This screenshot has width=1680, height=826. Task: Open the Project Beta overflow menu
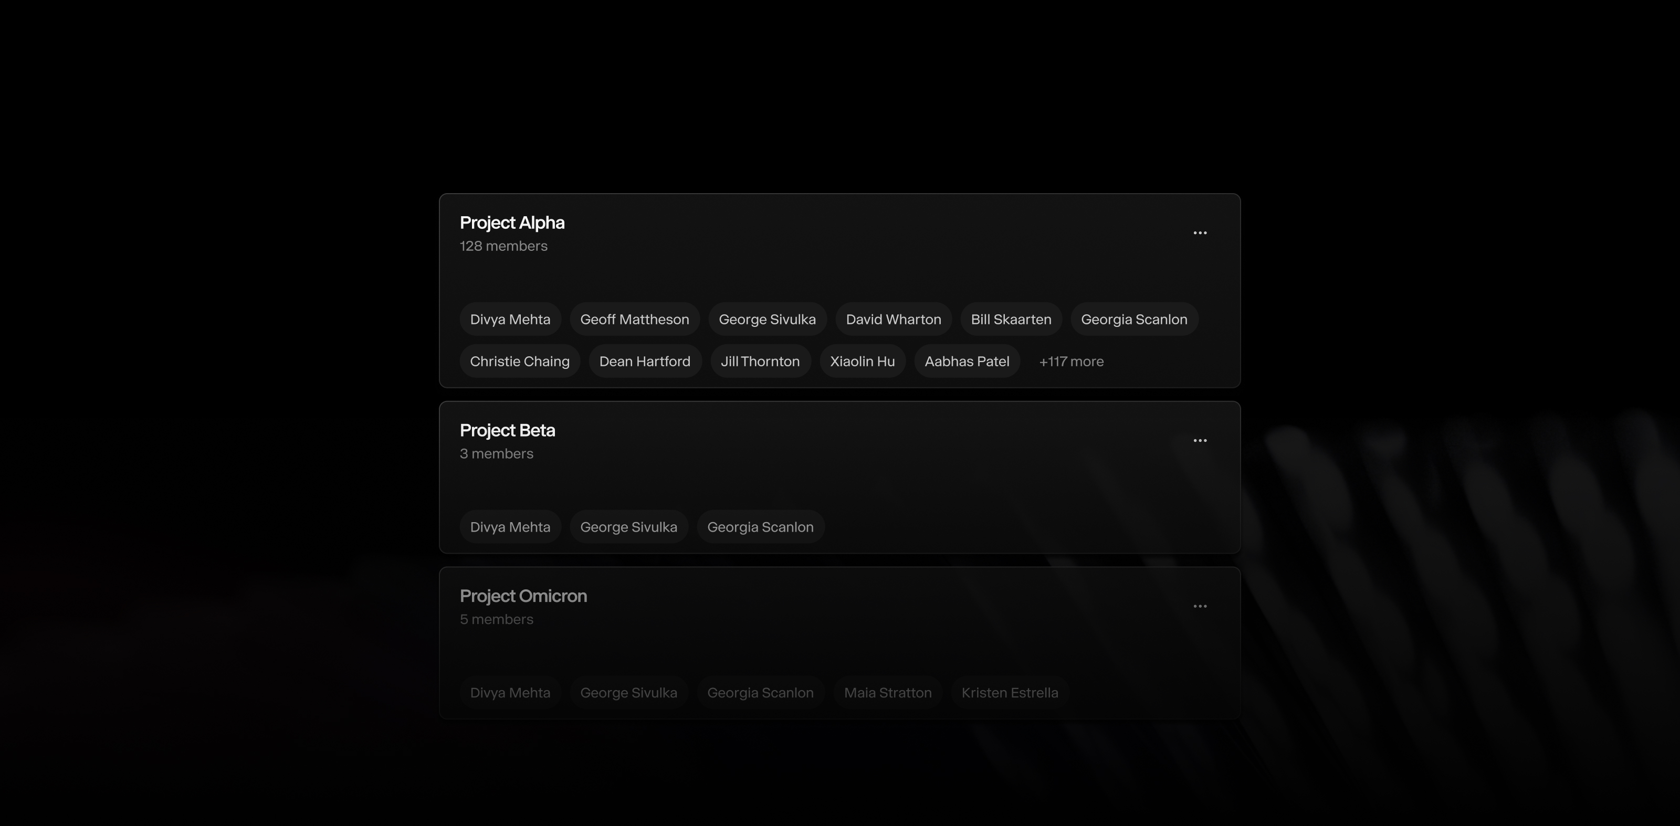click(x=1201, y=440)
